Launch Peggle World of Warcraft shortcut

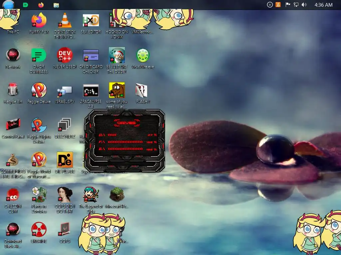(39, 165)
